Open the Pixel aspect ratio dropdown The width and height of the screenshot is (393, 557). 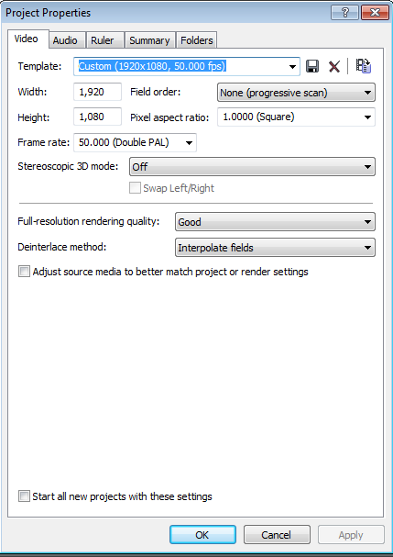pyautogui.click(x=296, y=117)
